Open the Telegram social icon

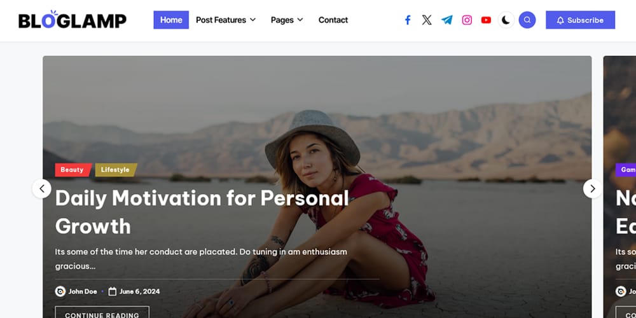(447, 20)
